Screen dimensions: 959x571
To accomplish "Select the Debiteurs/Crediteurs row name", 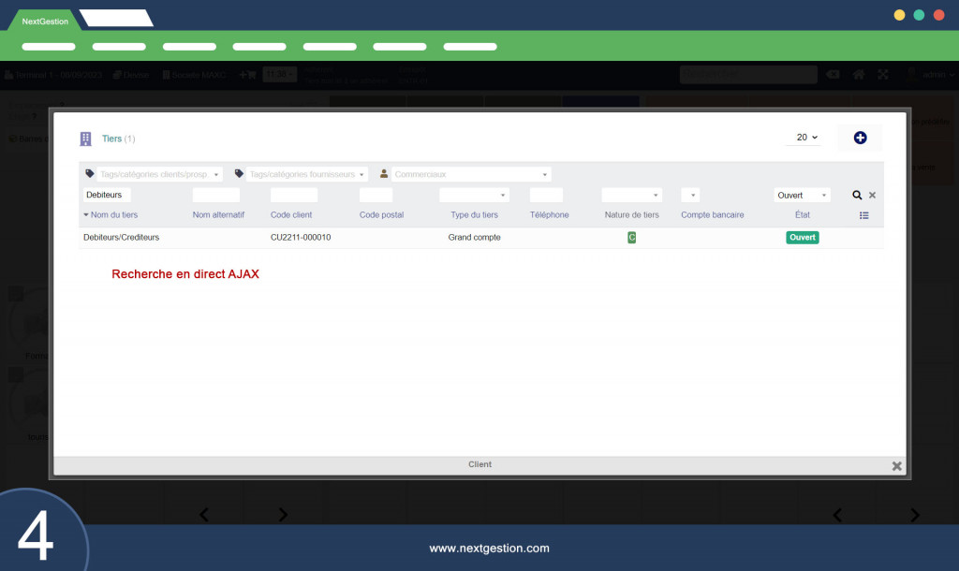I will (121, 237).
